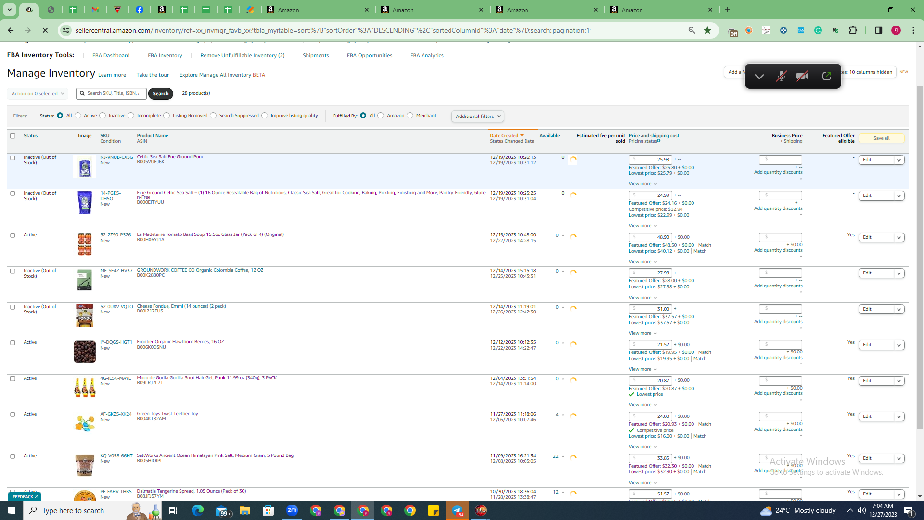Open Microsoft Edge from the taskbar
The image size is (924, 520).
pyautogui.click(x=197, y=510)
